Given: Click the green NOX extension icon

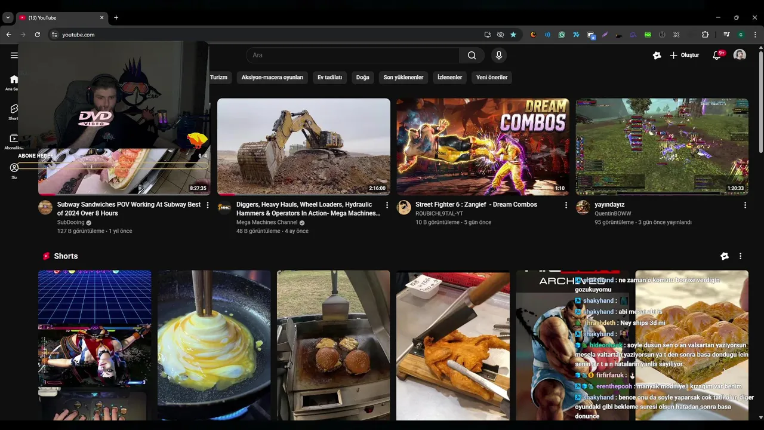Looking at the screenshot, I should point(648,35).
